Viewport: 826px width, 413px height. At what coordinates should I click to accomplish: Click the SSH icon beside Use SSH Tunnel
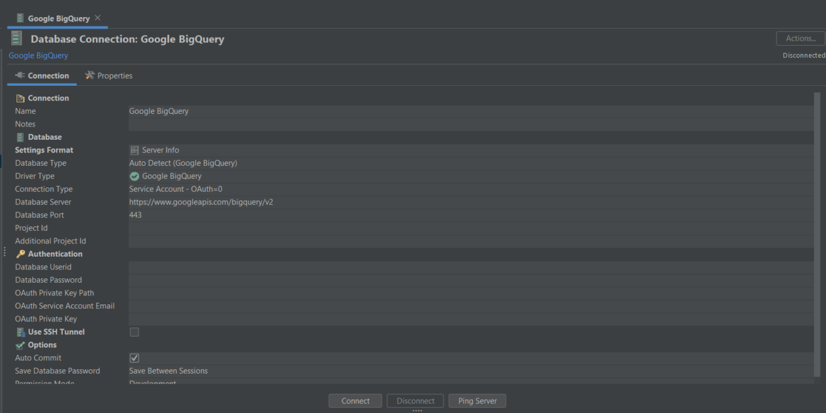tap(20, 331)
